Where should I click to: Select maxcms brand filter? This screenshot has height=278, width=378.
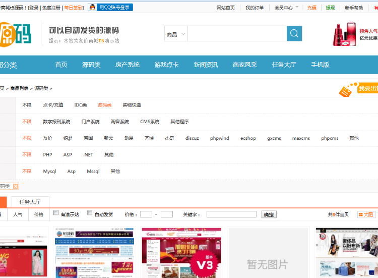(x=301, y=138)
